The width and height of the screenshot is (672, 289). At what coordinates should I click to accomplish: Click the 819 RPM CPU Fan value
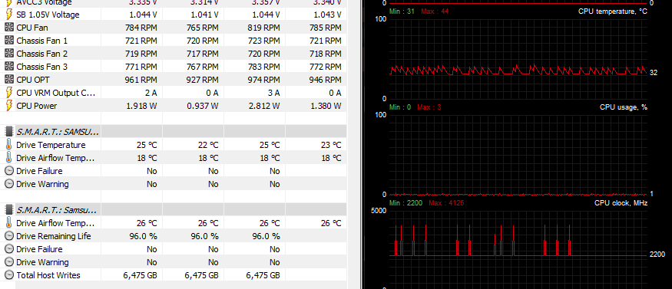pyautogui.click(x=264, y=28)
